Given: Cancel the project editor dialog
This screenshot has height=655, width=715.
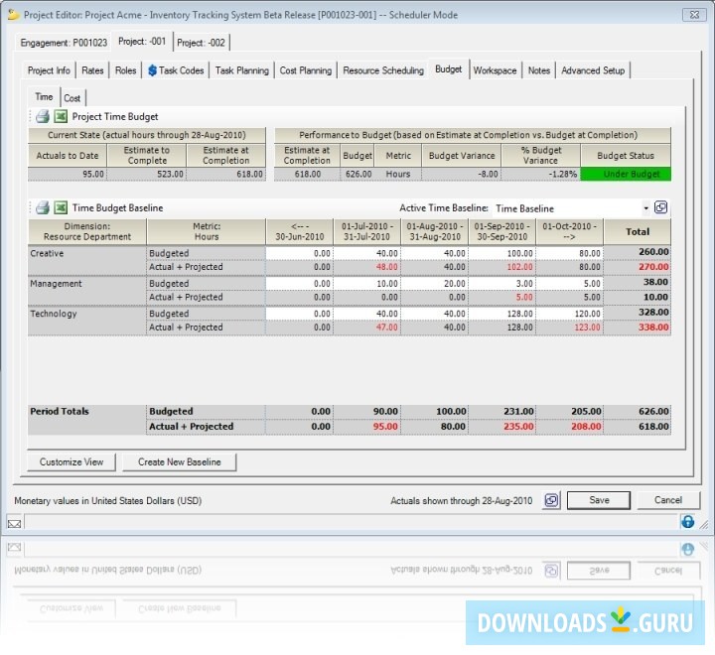Looking at the screenshot, I should pos(667,500).
